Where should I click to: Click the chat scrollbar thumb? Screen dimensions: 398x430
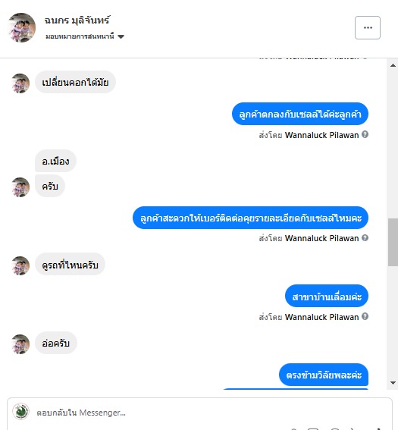(x=393, y=242)
